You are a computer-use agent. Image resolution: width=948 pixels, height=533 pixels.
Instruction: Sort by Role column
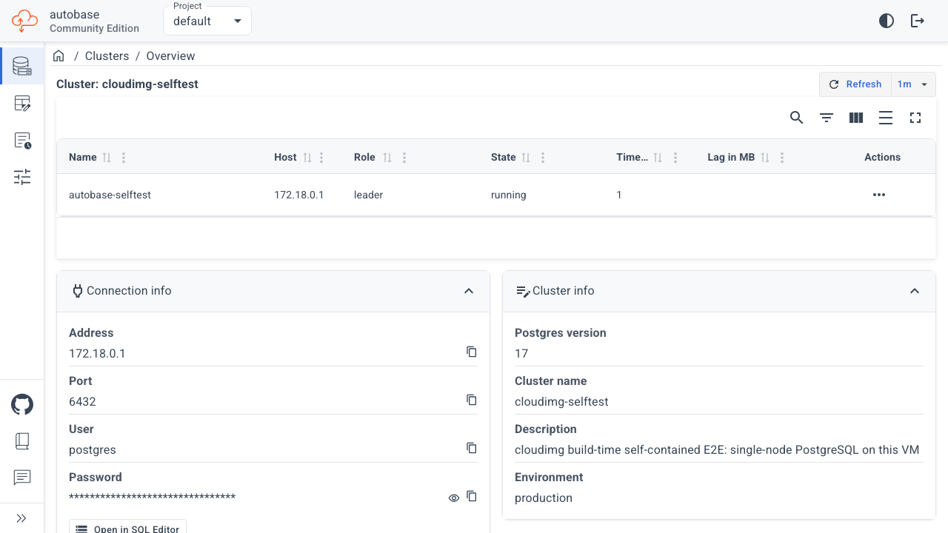[388, 158]
